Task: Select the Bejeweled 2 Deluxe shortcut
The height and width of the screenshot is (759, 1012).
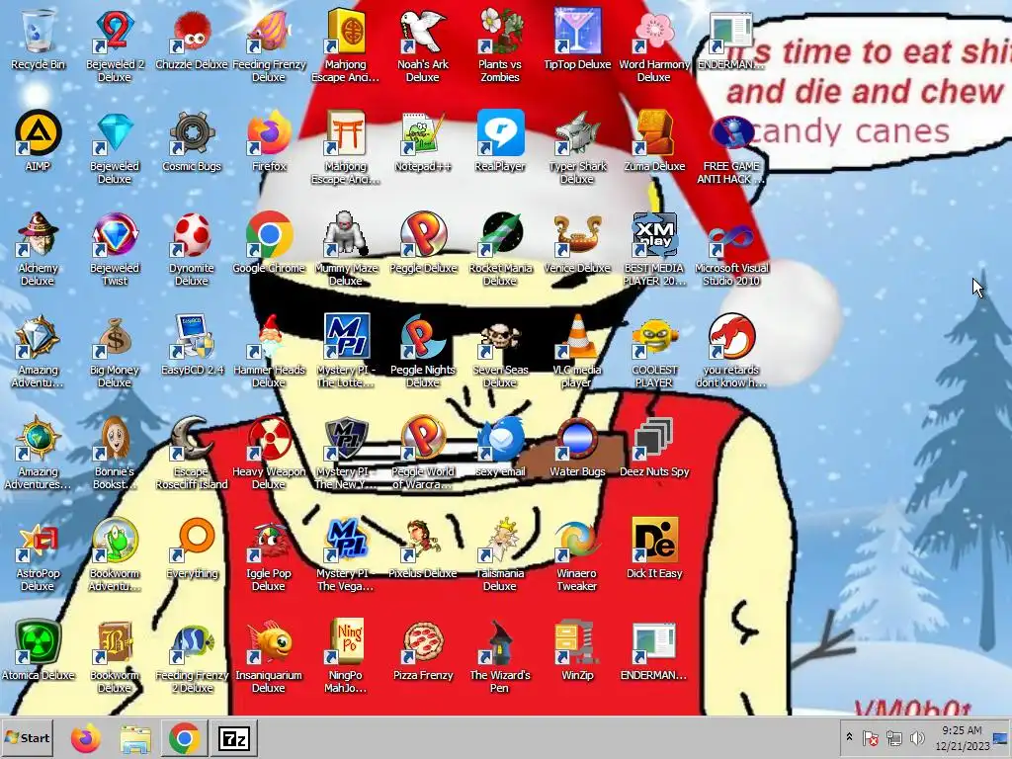Action: click(x=115, y=45)
